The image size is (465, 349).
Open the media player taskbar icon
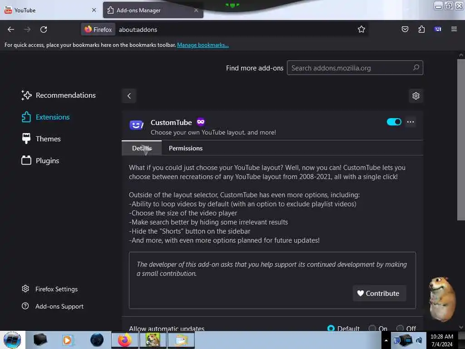coord(68,340)
